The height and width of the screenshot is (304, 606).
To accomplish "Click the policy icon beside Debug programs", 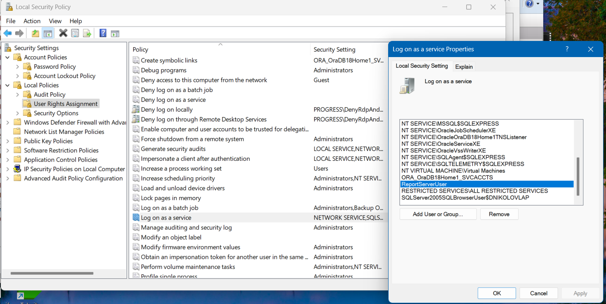I will (136, 70).
